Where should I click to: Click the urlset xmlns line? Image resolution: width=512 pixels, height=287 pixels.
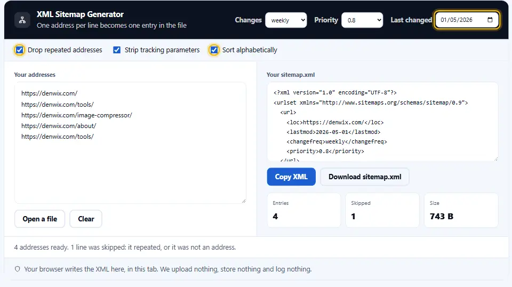(x=371, y=102)
